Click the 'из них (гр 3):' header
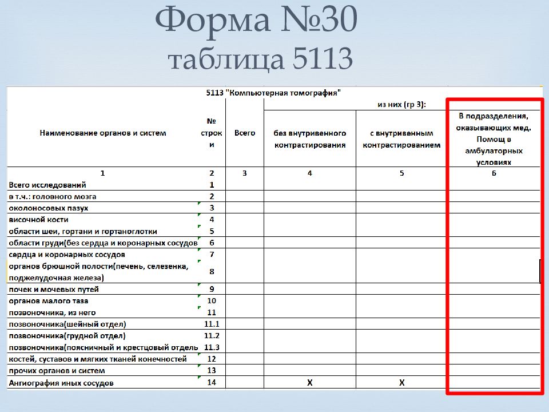Viewport: 549px width, 412px height. 401,104
